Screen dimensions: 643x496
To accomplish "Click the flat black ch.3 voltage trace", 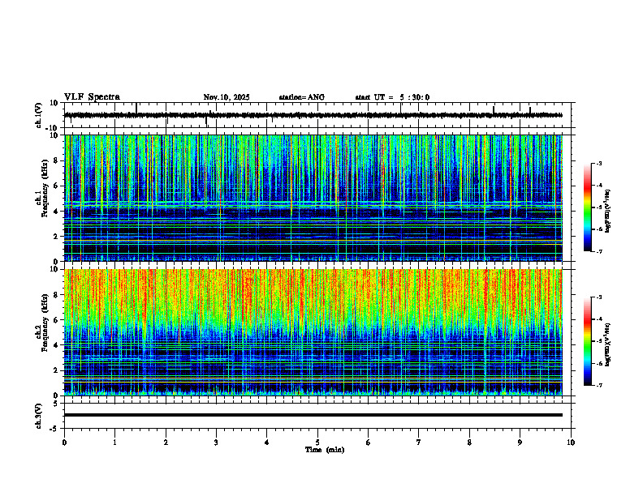I will [313, 415].
